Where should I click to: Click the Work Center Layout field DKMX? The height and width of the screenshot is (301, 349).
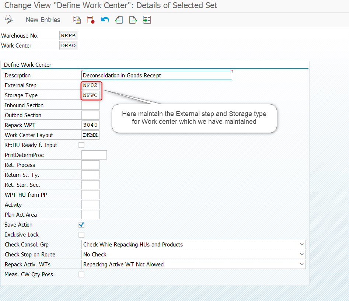click(x=90, y=135)
